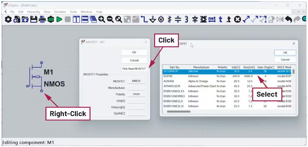Click the zoom-to-fit magnifier icon
The width and height of the screenshot is (308, 147).
tap(118, 19)
